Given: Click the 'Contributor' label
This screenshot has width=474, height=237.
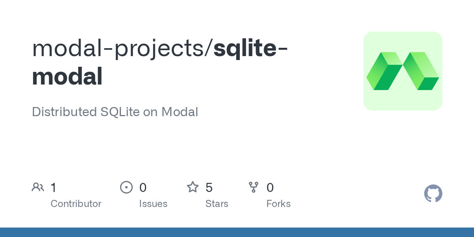Looking at the screenshot, I should coord(76,204).
